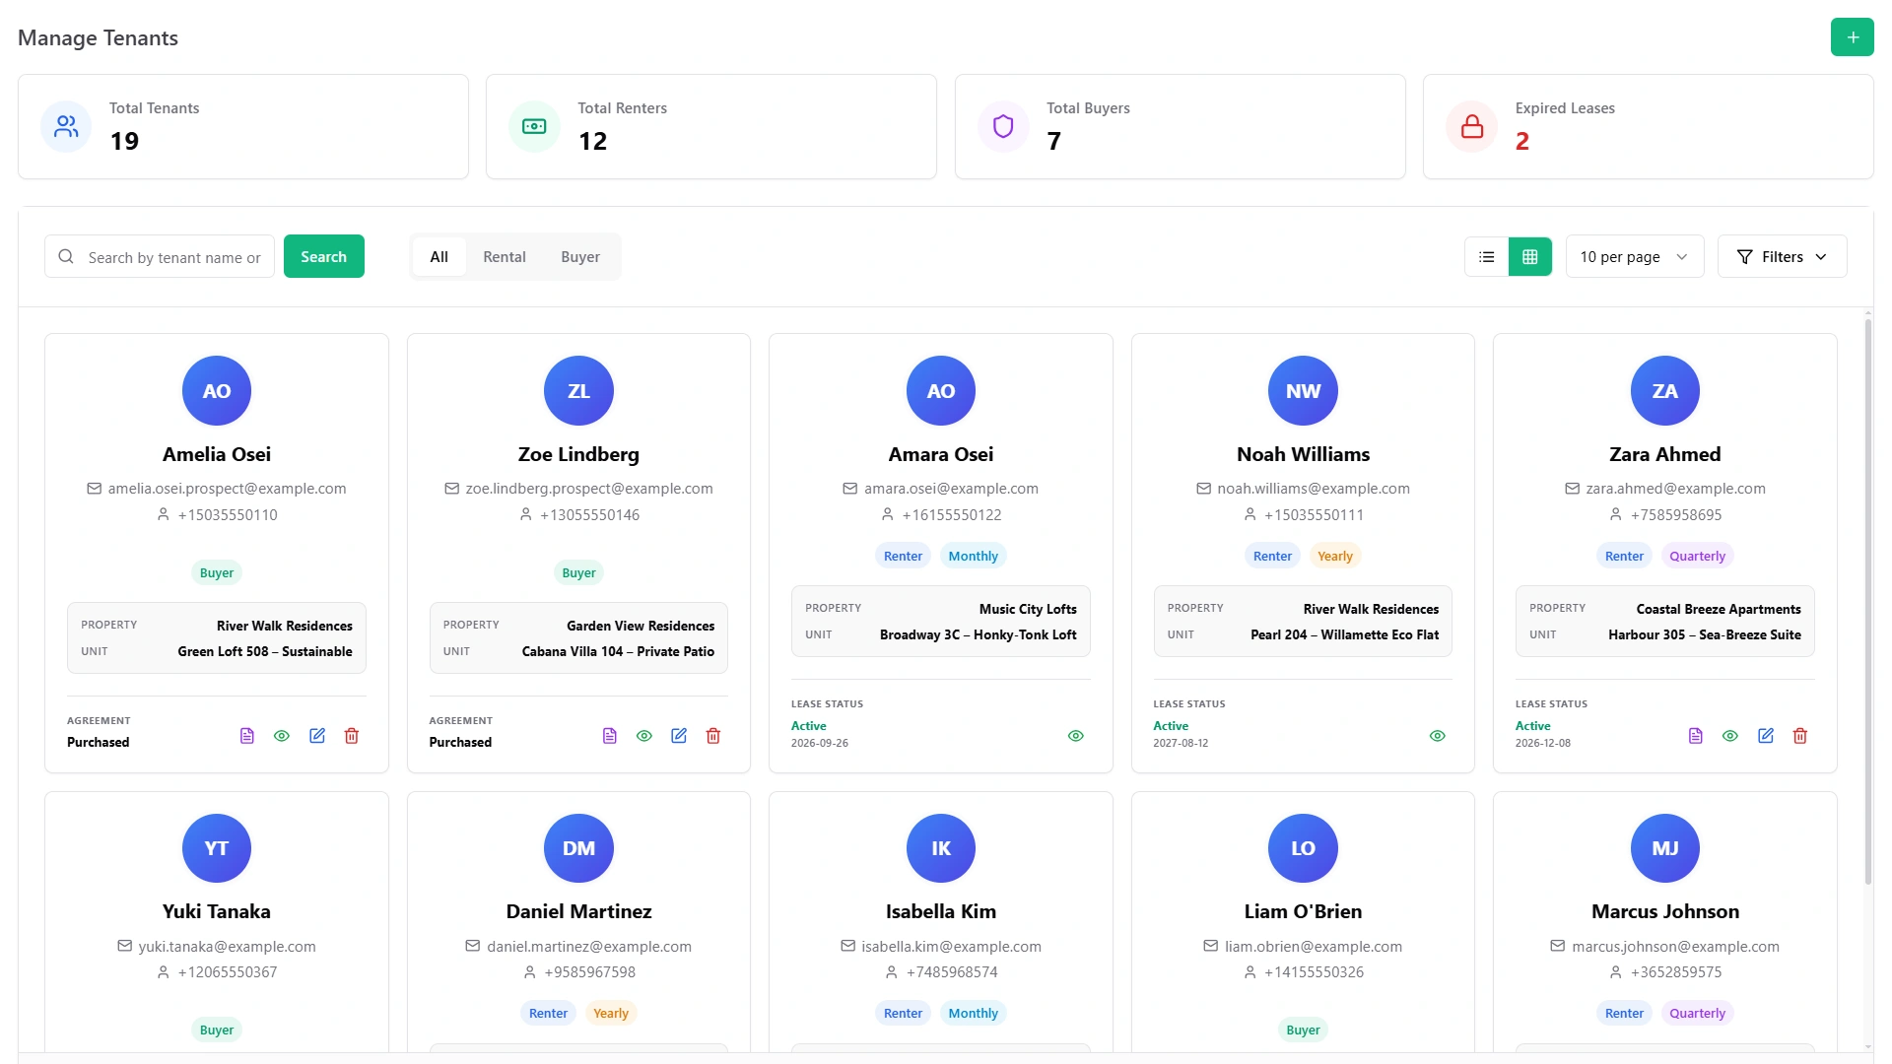This screenshot has width=1892, height=1064.
Task: View Zara Ahmed's lease via eye icon
Action: (x=1730, y=736)
